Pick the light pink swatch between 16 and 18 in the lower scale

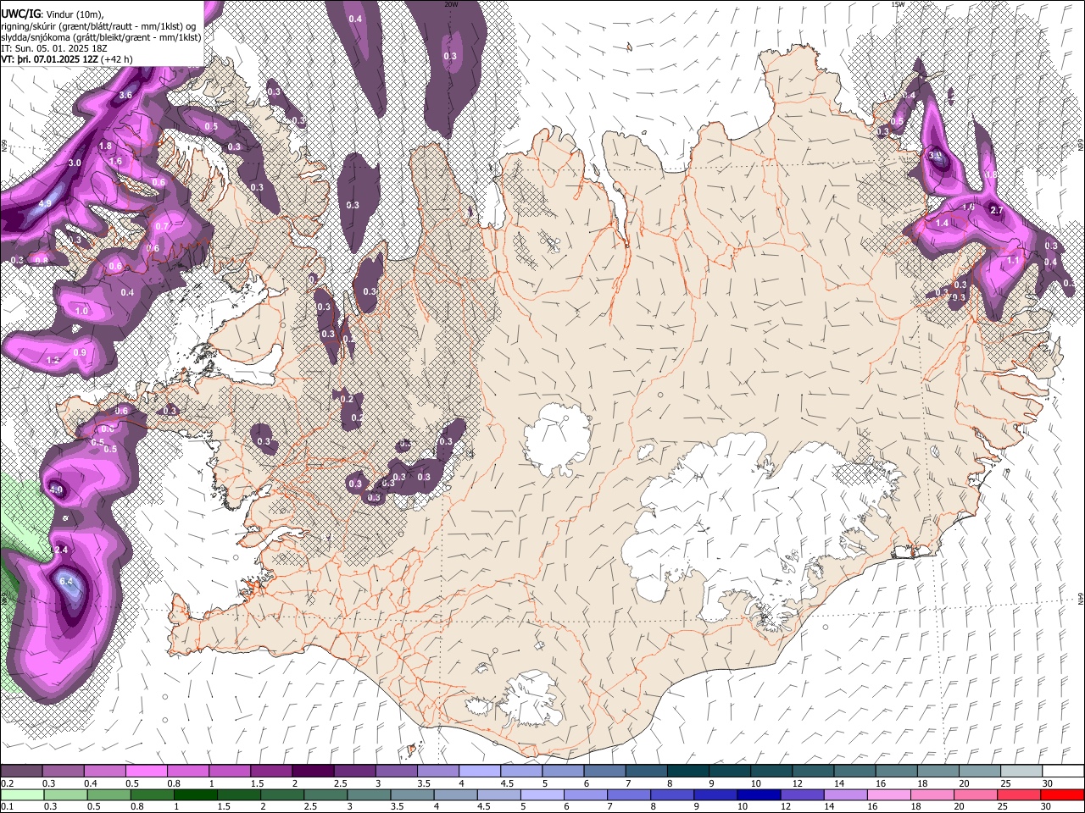tap(889, 794)
